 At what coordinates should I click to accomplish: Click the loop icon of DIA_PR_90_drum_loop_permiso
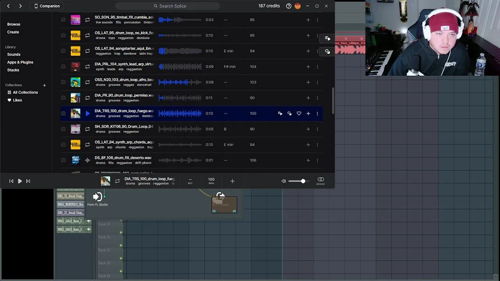(87, 98)
